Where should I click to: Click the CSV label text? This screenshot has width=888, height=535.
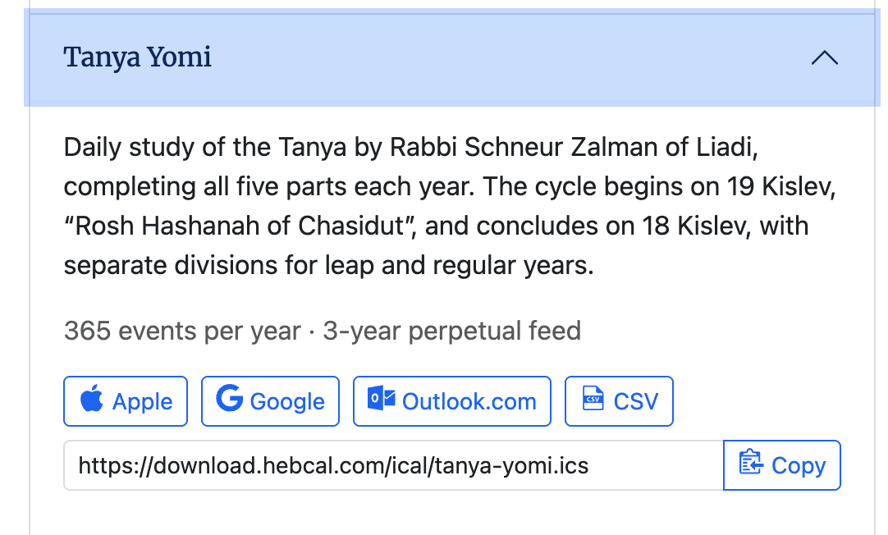[x=635, y=402]
